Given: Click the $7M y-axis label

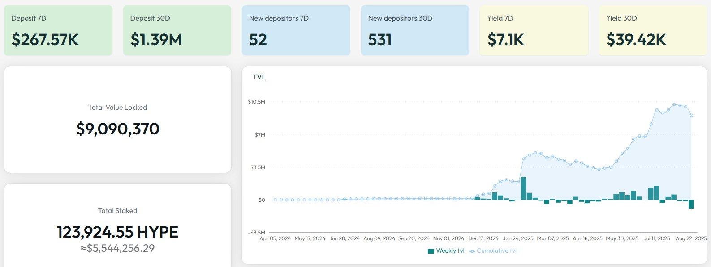Looking at the screenshot, I should pos(260,135).
